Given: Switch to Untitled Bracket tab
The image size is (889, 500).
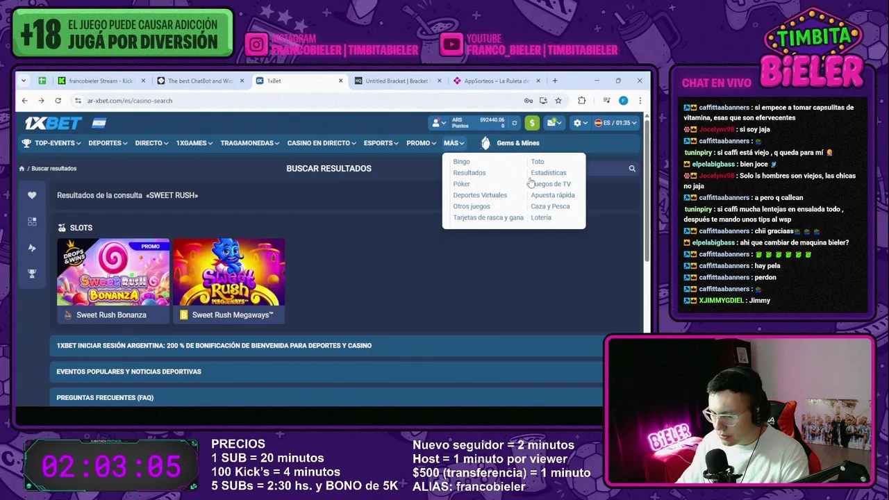Looking at the screenshot, I should point(398,81).
